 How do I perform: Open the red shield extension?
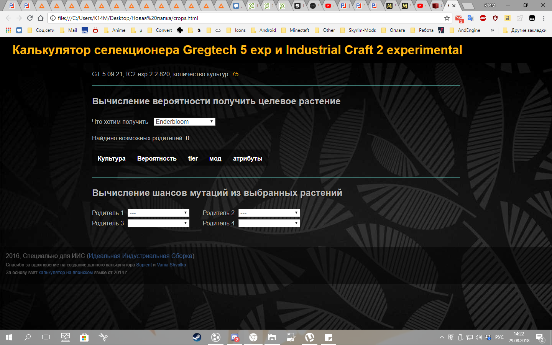click(x=495, y=18)
